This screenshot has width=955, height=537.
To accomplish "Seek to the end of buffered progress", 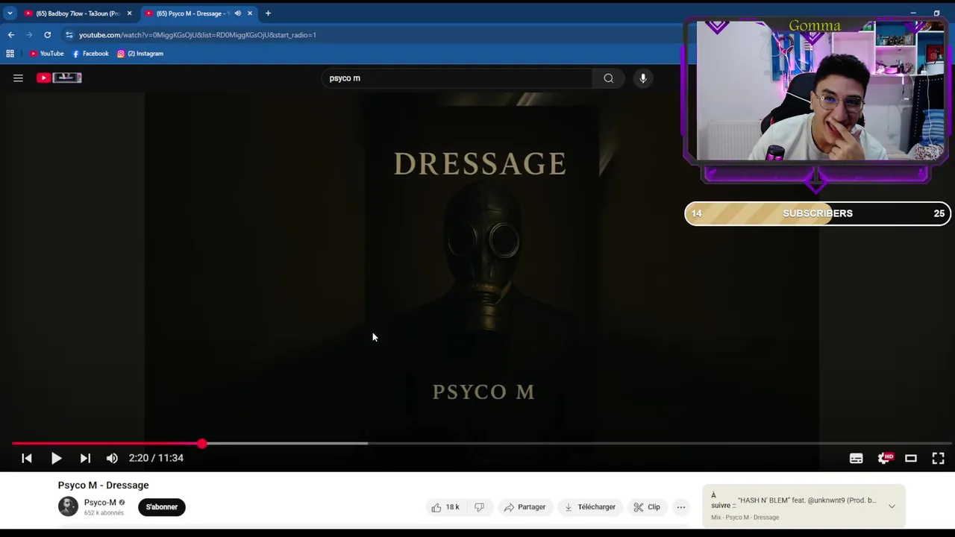I will 367,444.
